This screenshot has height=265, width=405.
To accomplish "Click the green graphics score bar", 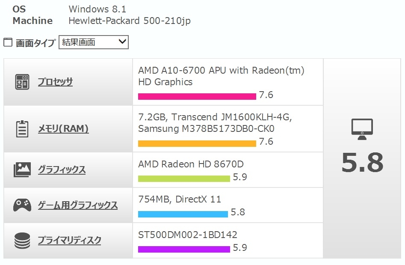I will click(184, 178).
